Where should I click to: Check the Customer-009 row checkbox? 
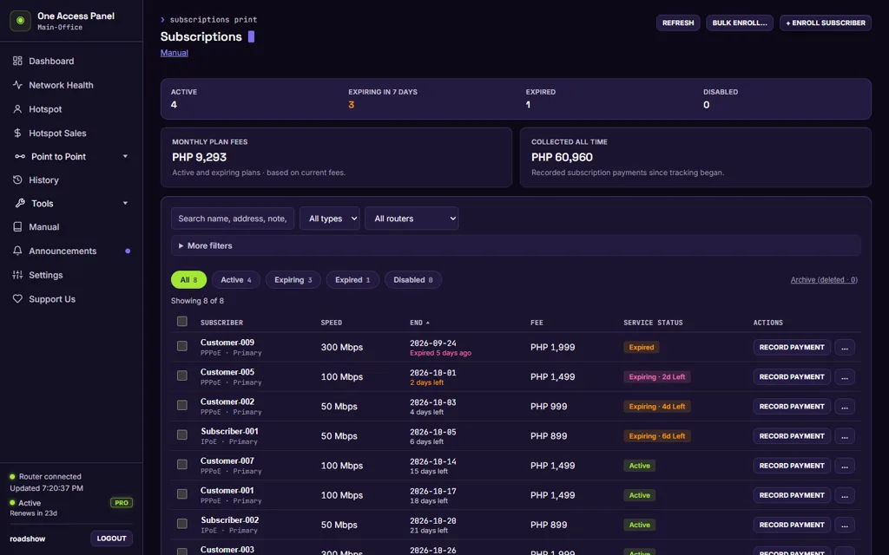tap(182, 345)
